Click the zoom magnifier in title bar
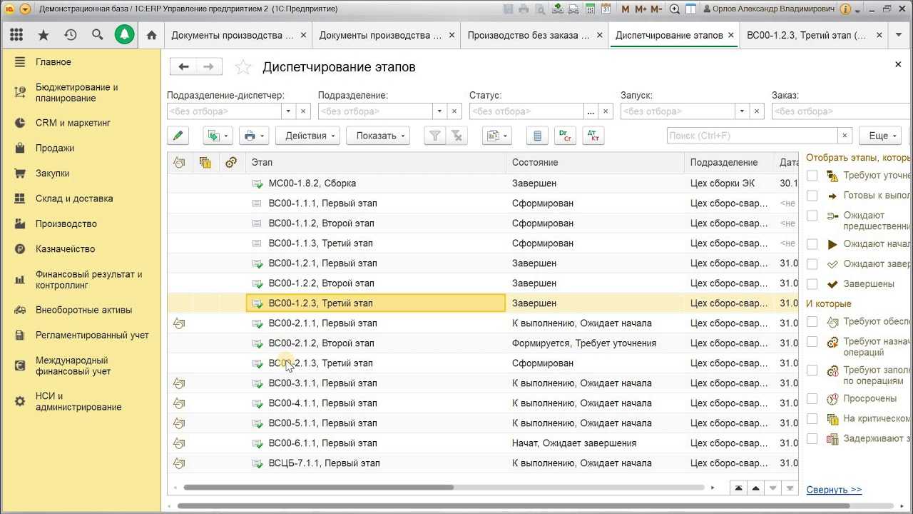 click(x=675, y=9)
